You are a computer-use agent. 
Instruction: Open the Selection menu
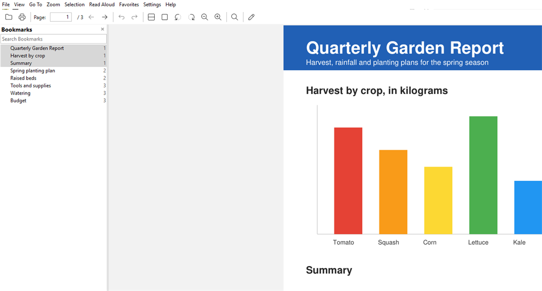tap(75, 5)
